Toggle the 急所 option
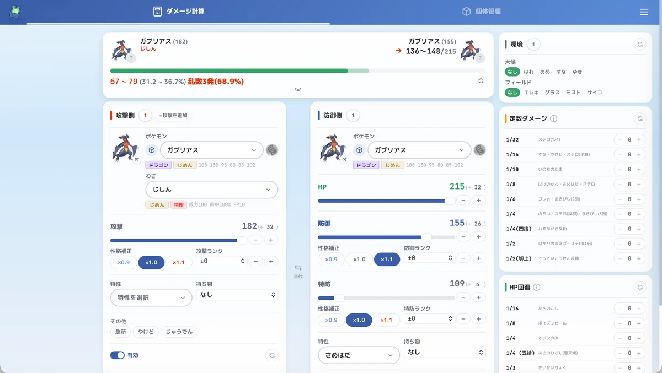Screen dimensions: 662x373 tap(121, 332)
